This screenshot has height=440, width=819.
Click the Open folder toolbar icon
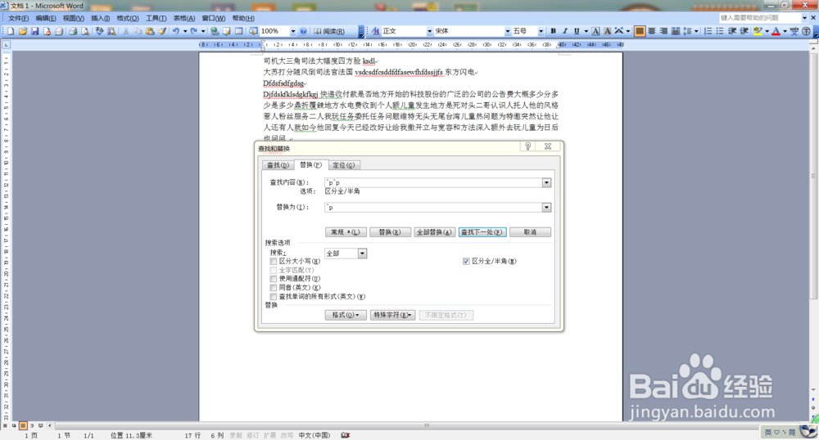(22, 31)
